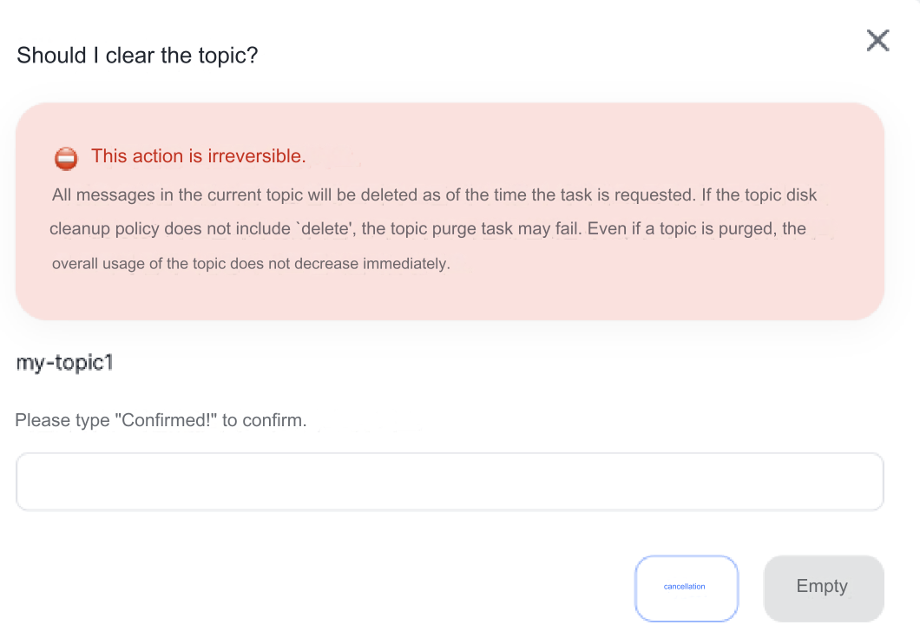Click the warning paragraph about deleted messages

(x=434, y=194)
